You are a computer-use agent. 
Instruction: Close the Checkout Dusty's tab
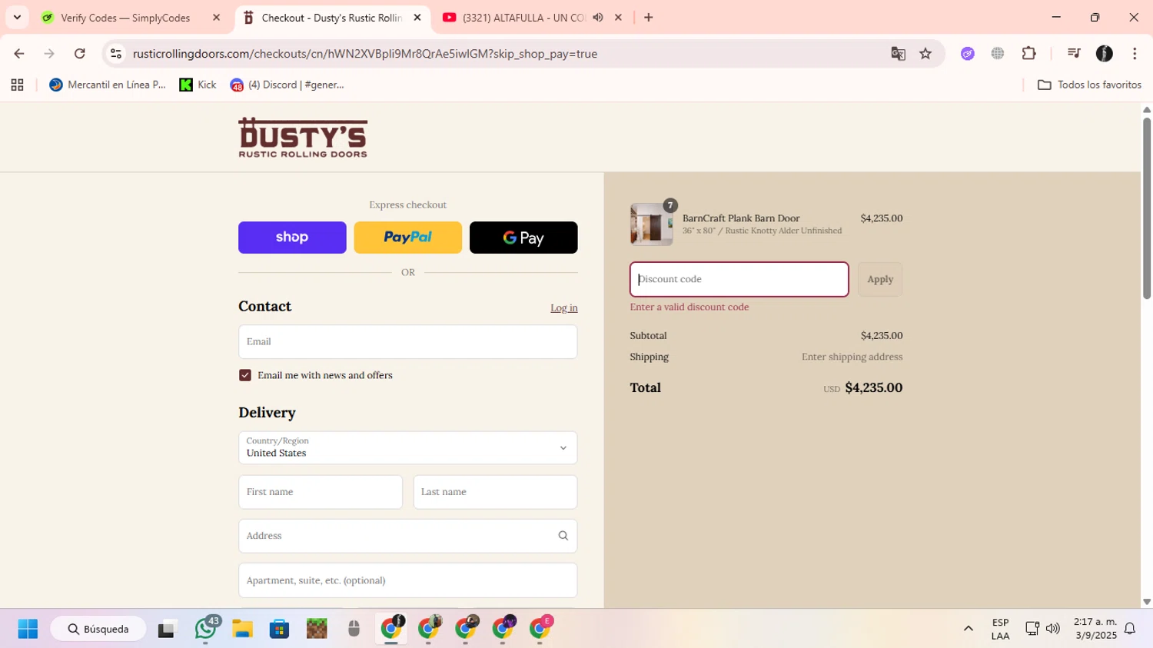coord(417,18)
